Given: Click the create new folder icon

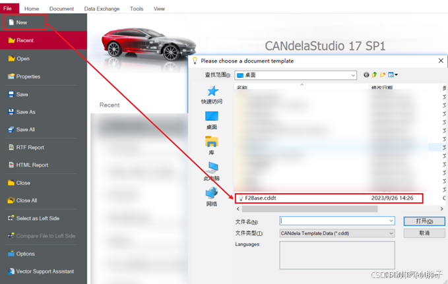Looking at the screenshot, I should click(x=383, y=74).
